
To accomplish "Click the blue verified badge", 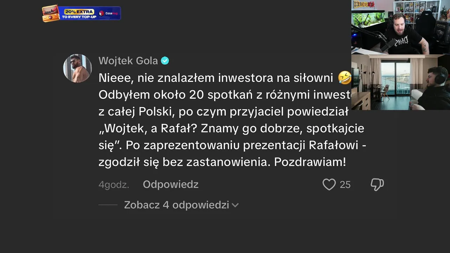I will point(165,61).
